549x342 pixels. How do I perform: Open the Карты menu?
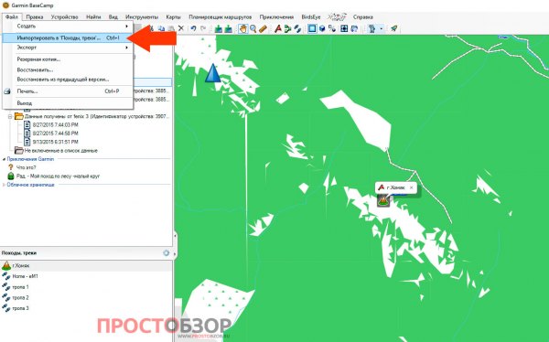click(173, 16)
